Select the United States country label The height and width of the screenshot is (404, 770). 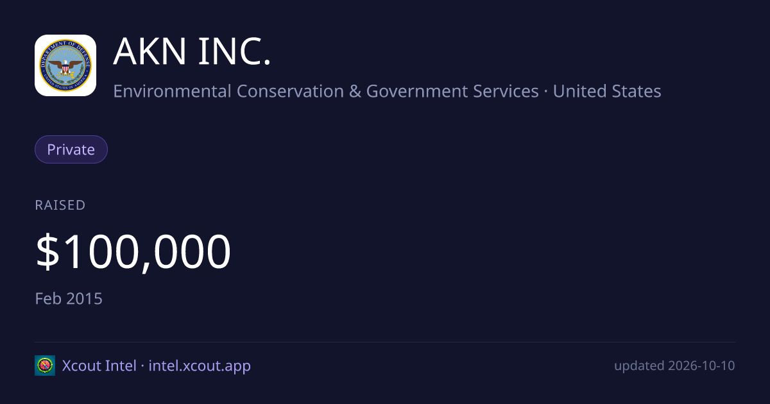[607, 91]
